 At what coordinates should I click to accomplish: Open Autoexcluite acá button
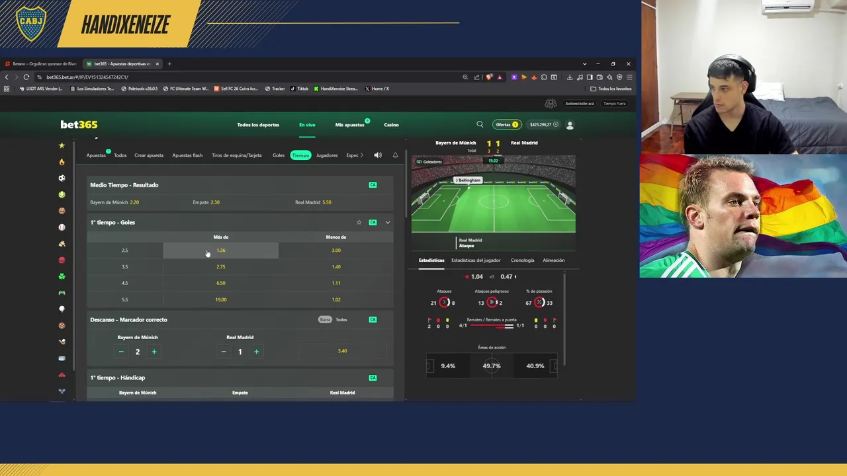(x=580, y=104)
